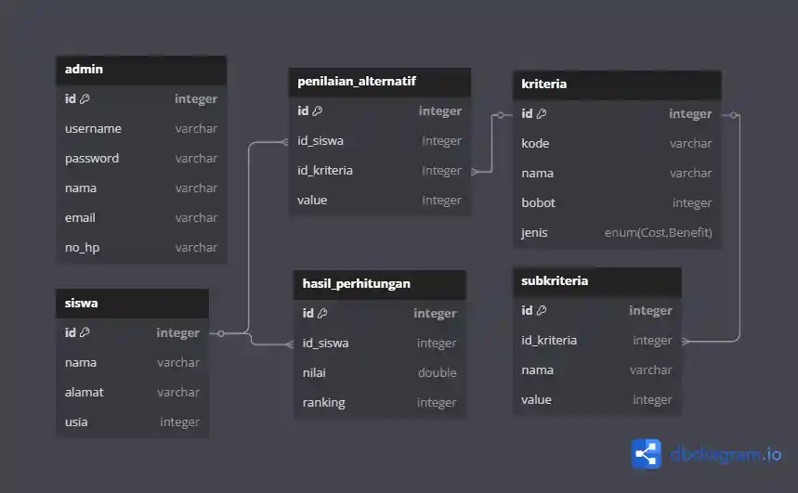This screenshot has width=798, height=493.
Task: Click the jenis enum(Cost,Benefit) field row
Action: (x=617, y=233)
